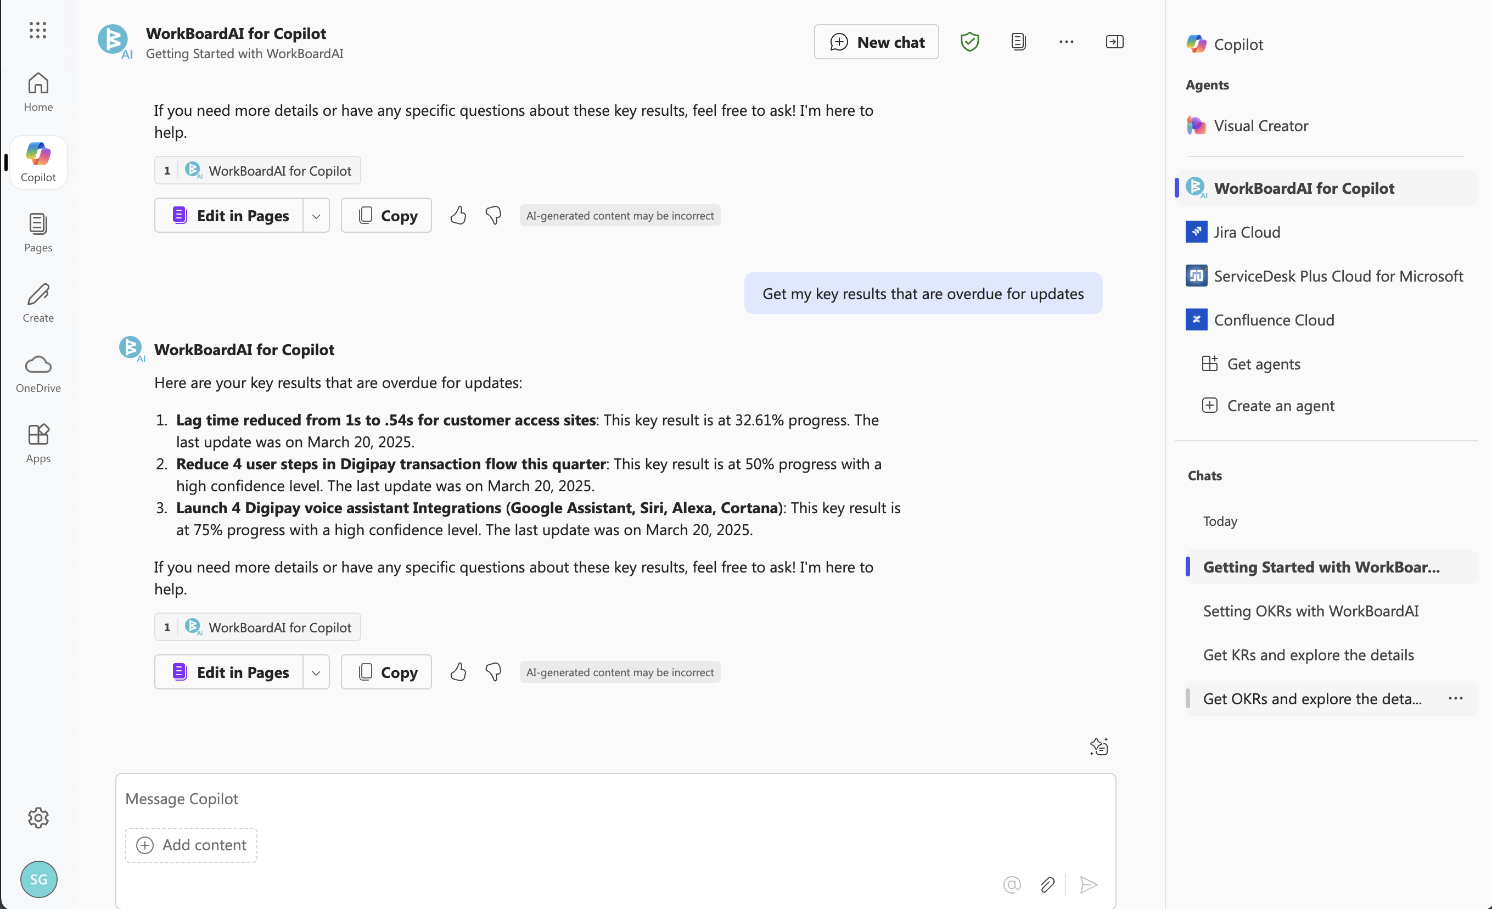Click the green shield protection icon
The height and width of the screenshot is (909, 1492).
pos(969,42)
